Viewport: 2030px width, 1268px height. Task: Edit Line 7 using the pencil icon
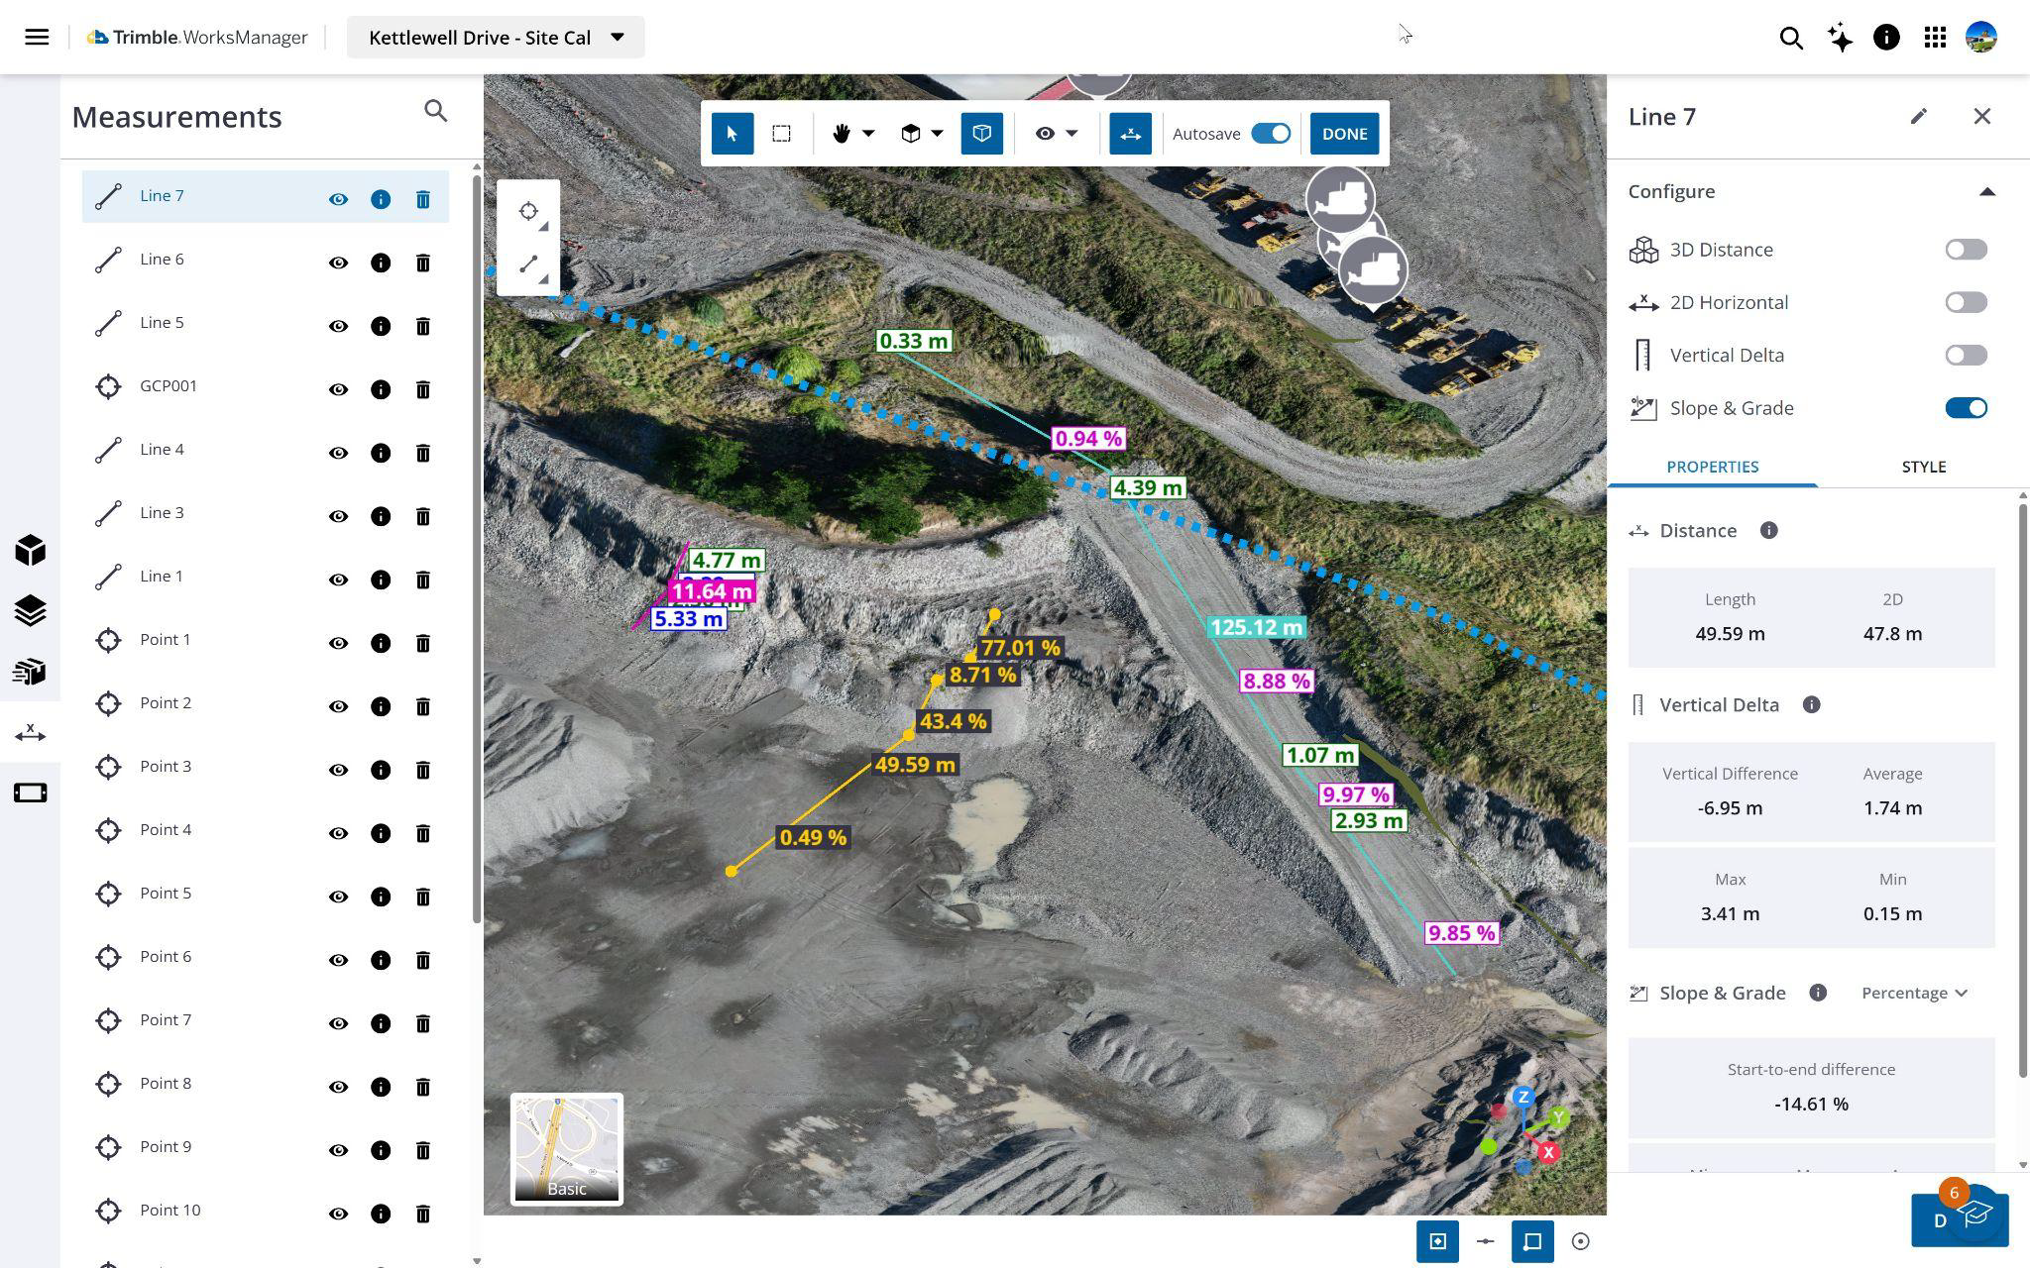pyautogui.click(x=1919, y=117)
